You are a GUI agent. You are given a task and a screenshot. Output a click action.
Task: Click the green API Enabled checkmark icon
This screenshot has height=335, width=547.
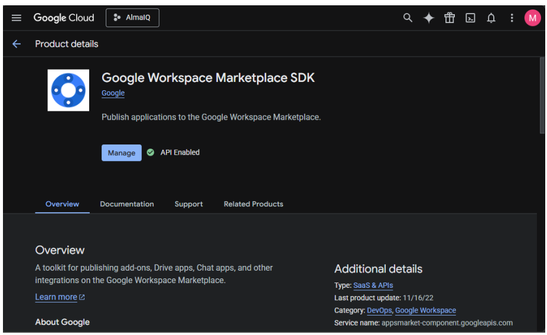[x=151, y=152]
